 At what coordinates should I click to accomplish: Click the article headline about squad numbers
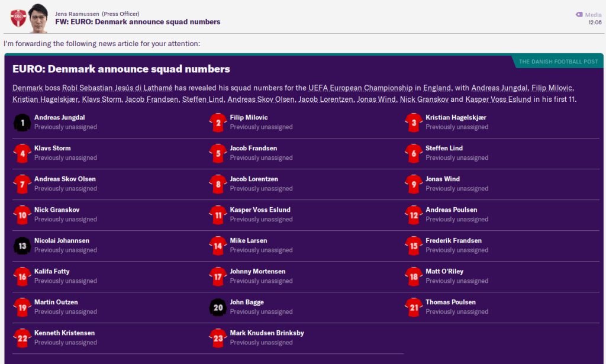(121, 69)
